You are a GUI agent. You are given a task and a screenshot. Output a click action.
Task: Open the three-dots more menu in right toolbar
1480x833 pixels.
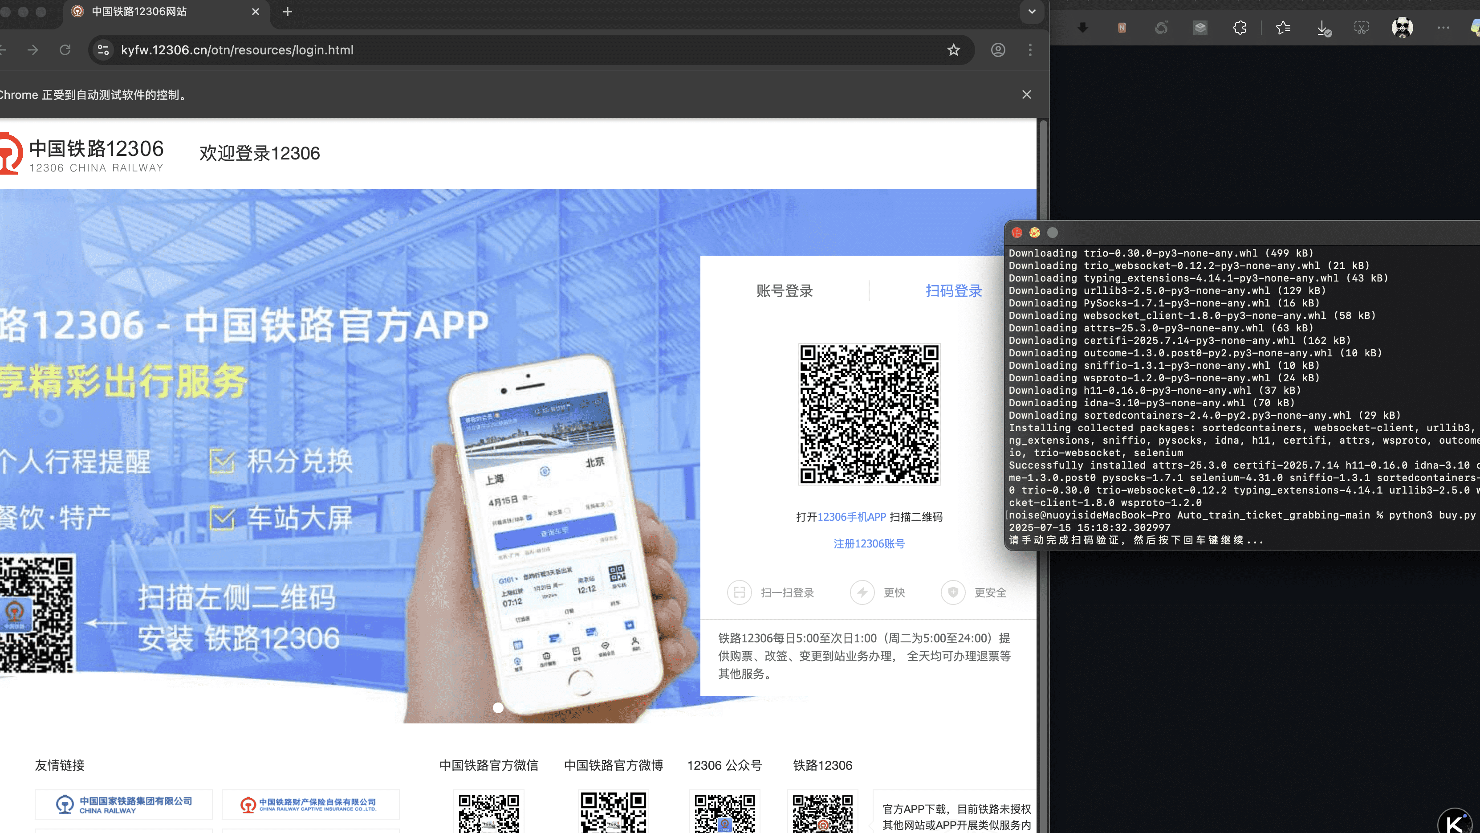pos(1443,28)
